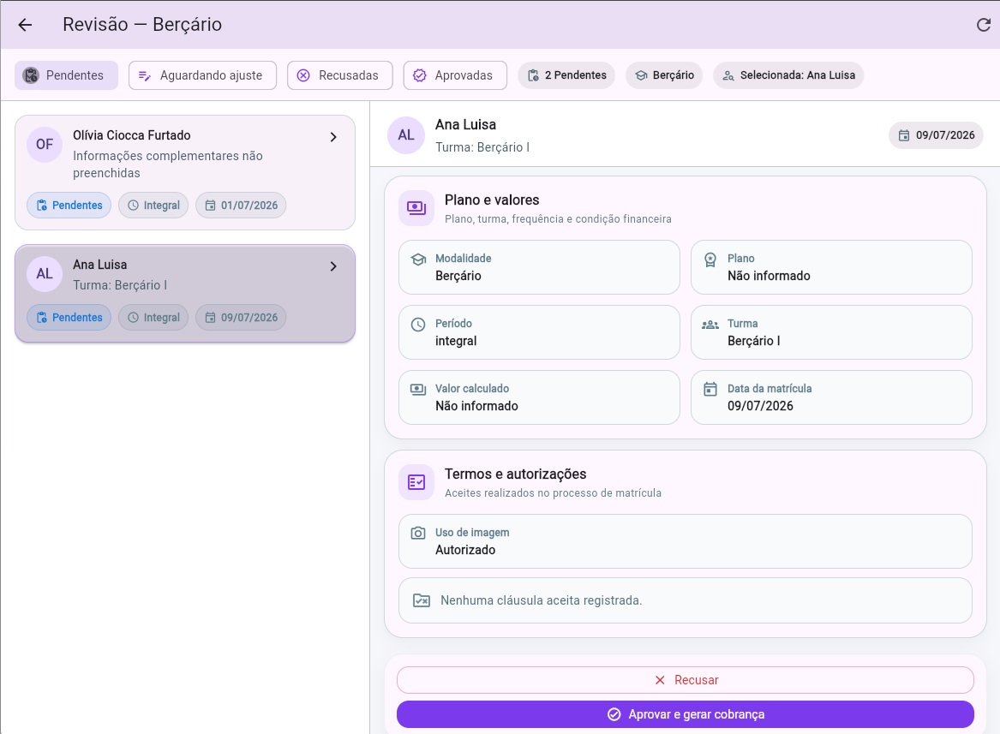This screenshot has width=1000, height=734.
Task: Toggle the Aguardando ajuste filter chip
Action: click(202, 75)
